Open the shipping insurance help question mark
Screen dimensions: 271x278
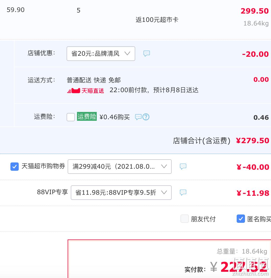point(146,117)
